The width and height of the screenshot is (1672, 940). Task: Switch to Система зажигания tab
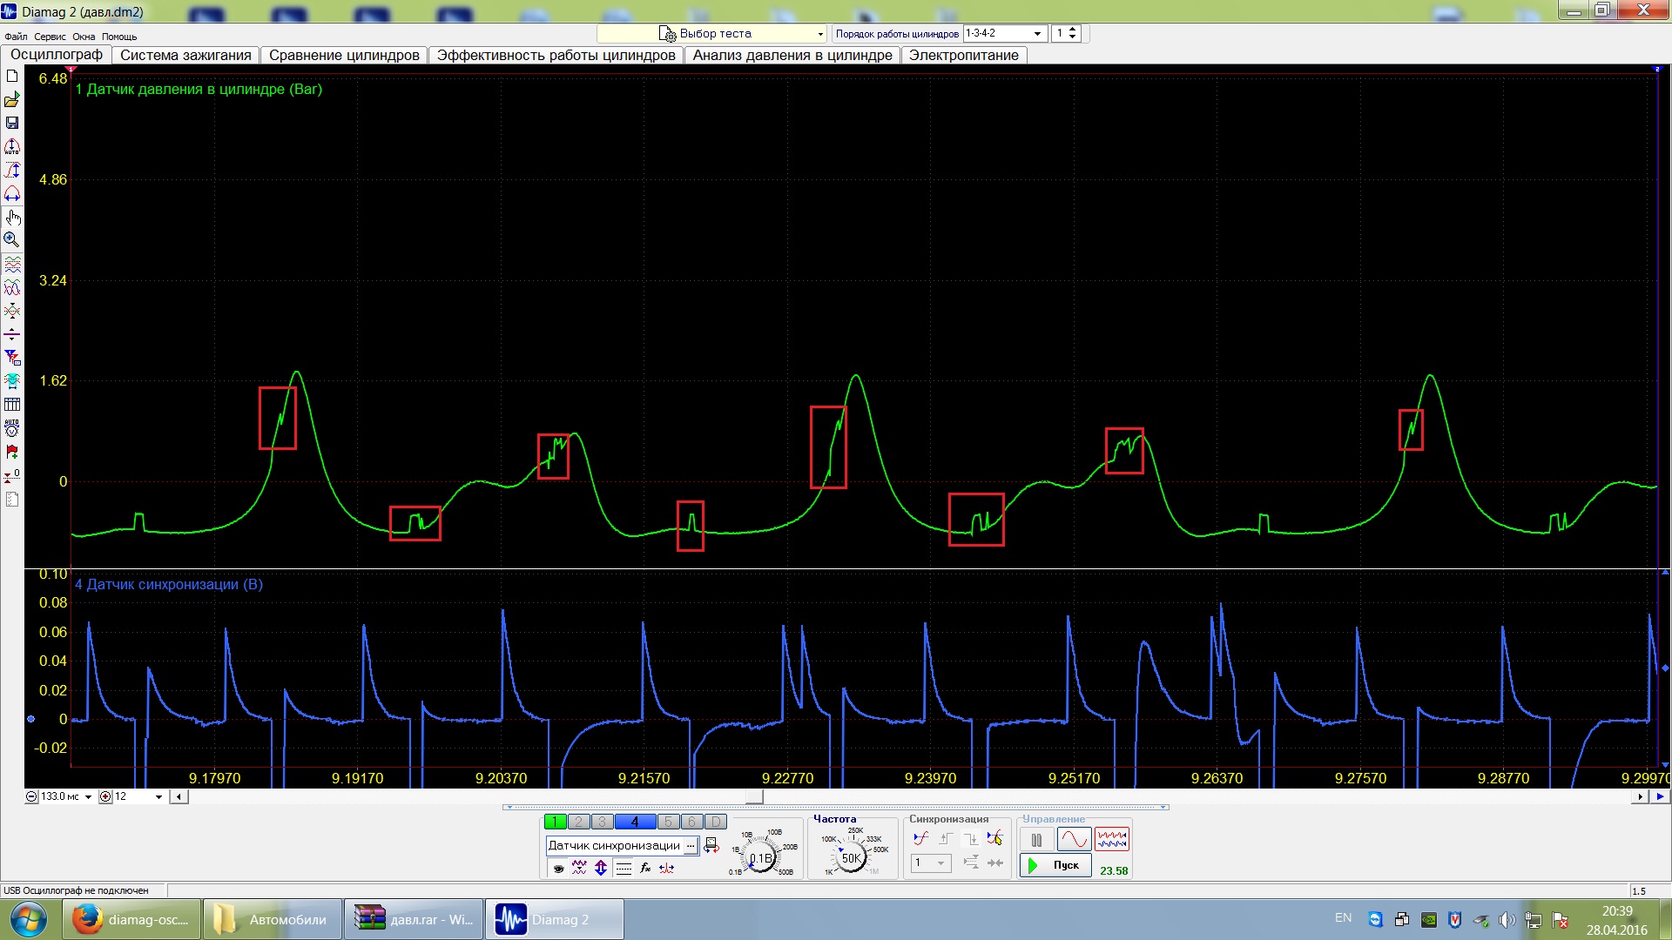(x=185, y=55)
